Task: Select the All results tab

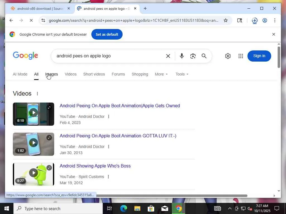Action: [x=36, y=74]
